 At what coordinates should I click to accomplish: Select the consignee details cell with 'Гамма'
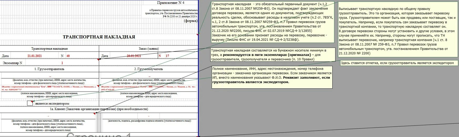coord(149,88)
